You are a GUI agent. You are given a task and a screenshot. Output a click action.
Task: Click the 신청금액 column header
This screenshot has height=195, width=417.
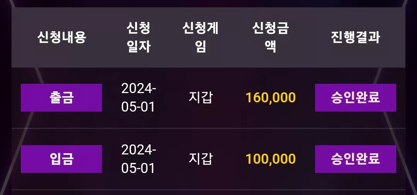(x=270, y=37)
